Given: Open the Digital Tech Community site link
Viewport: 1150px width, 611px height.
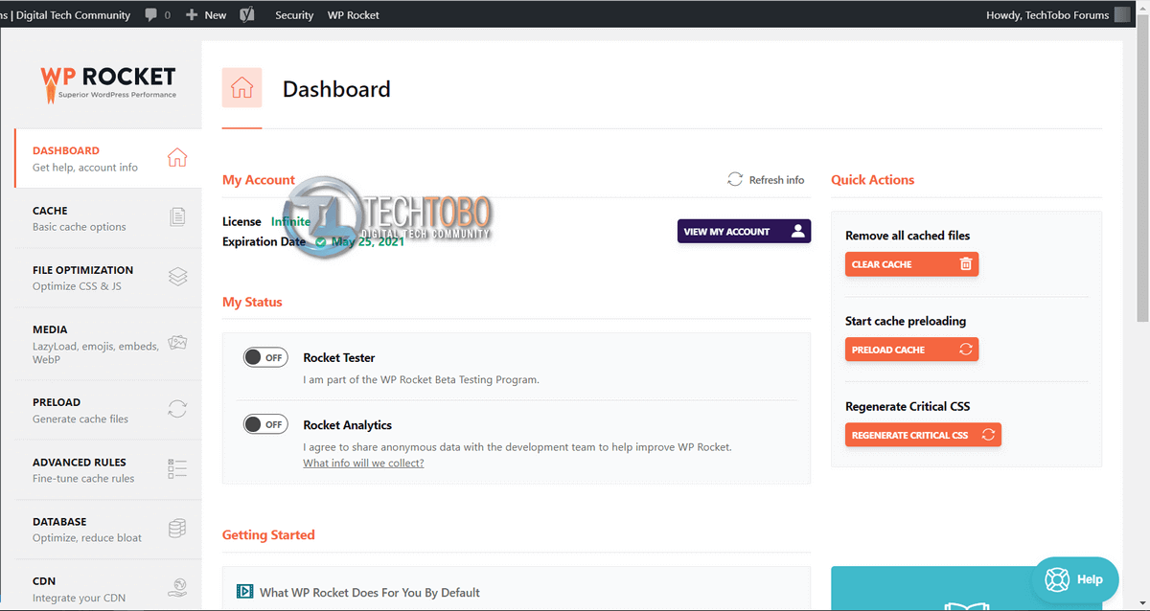Looking at the screenshot, I should click(x=65, y=14).
